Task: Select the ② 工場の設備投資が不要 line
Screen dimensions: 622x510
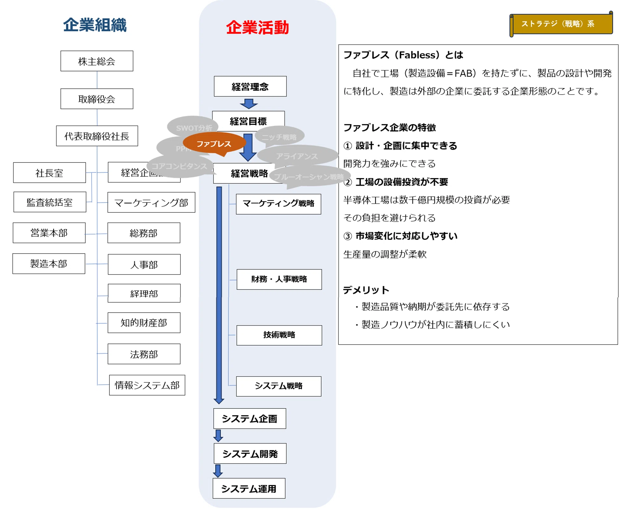Action: click(x=396, y=182)
